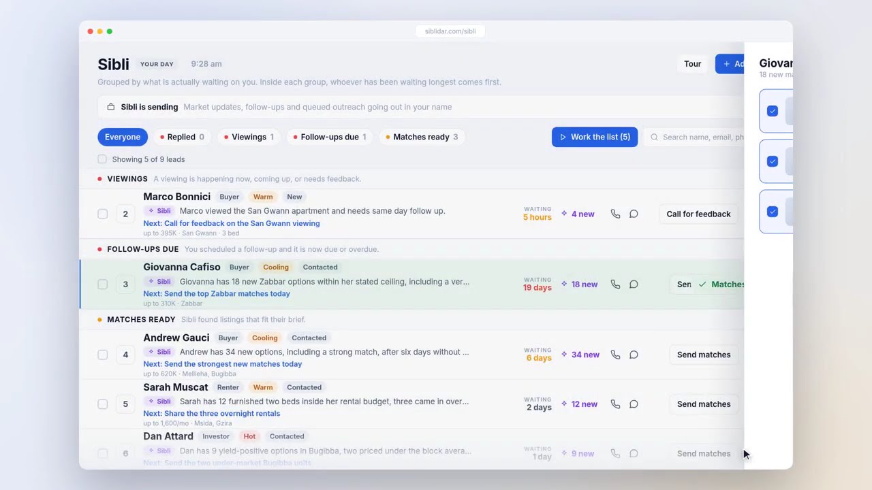
Task: Open the message bubble in Andrew Gauci's row
Action: pyautogui.click(x=634, y=355)
